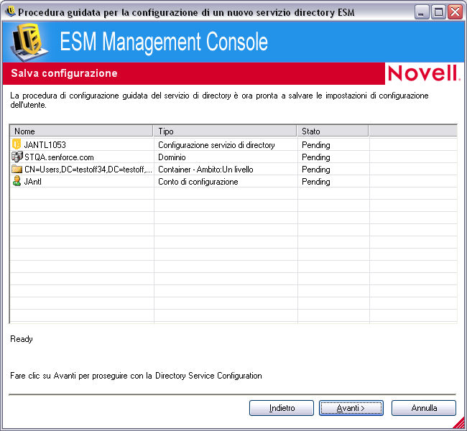The height and width of the screenshot is (431, 467).
Task: Sort list by the Stato column header
Action: 333,131
